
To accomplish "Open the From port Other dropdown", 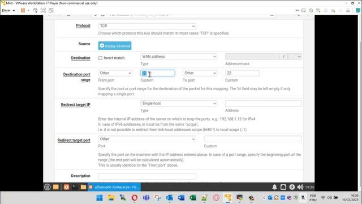I will 115,73.
